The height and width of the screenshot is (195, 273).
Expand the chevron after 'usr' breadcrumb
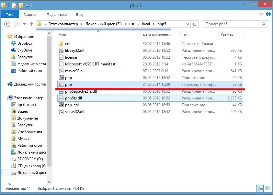(x=138, y=24)
